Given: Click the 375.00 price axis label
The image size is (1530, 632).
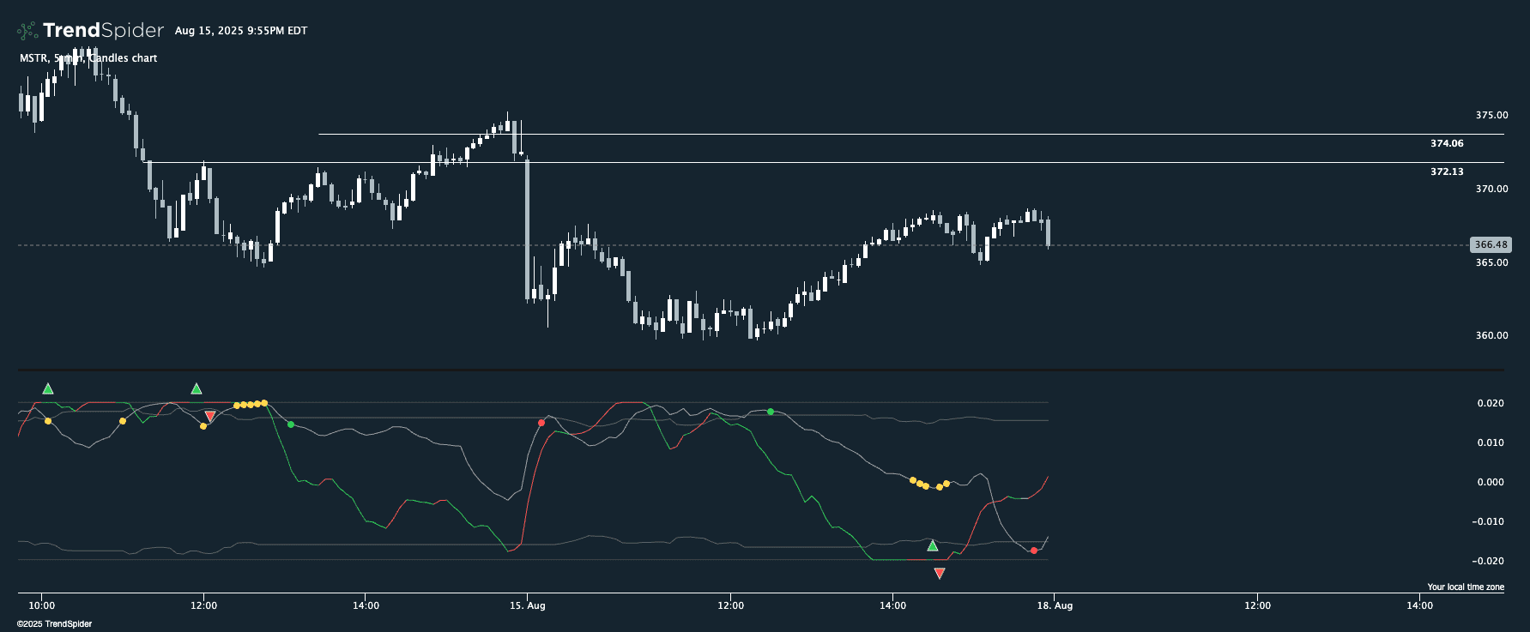Looking at the screenshot, I should coord(1491,115).
